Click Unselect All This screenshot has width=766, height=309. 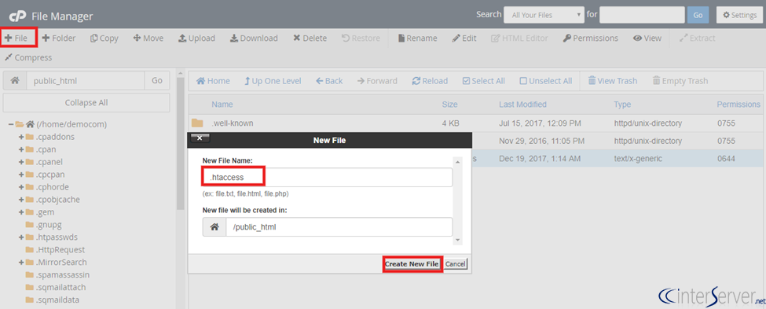click(546, 81)
